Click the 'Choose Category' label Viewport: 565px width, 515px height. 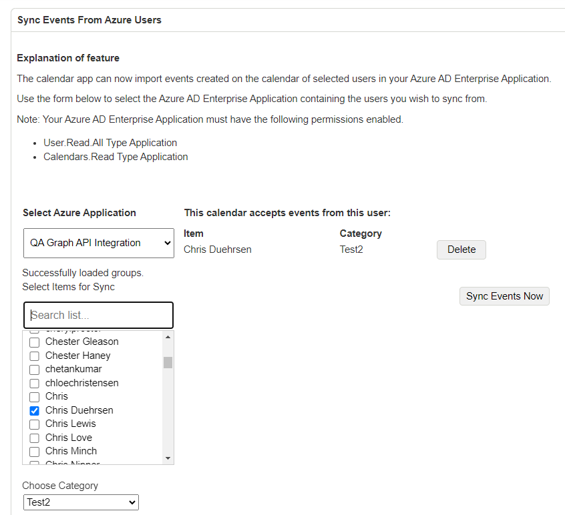coord(60,486)
